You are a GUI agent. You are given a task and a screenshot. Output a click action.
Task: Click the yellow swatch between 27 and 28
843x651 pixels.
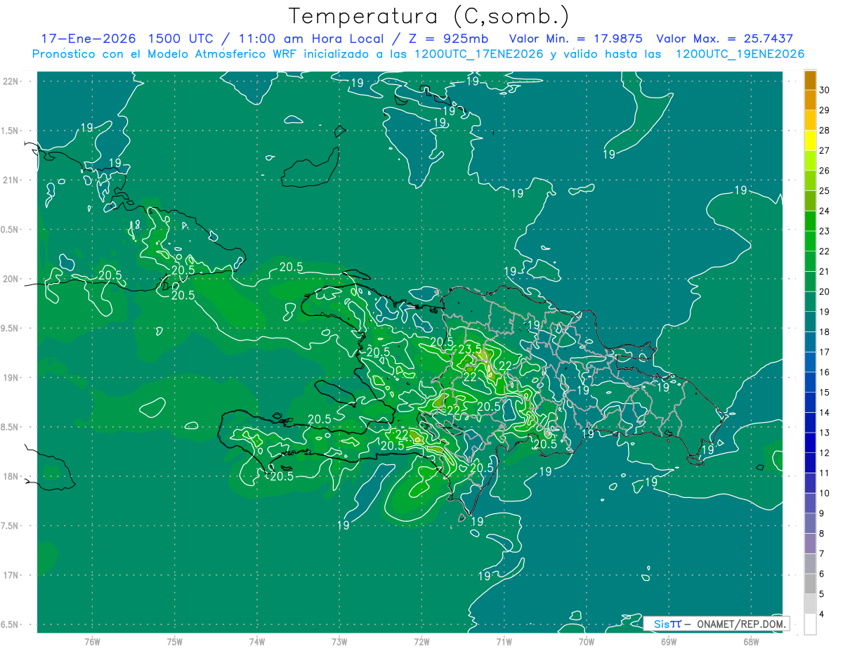click(x=810, y=140)
